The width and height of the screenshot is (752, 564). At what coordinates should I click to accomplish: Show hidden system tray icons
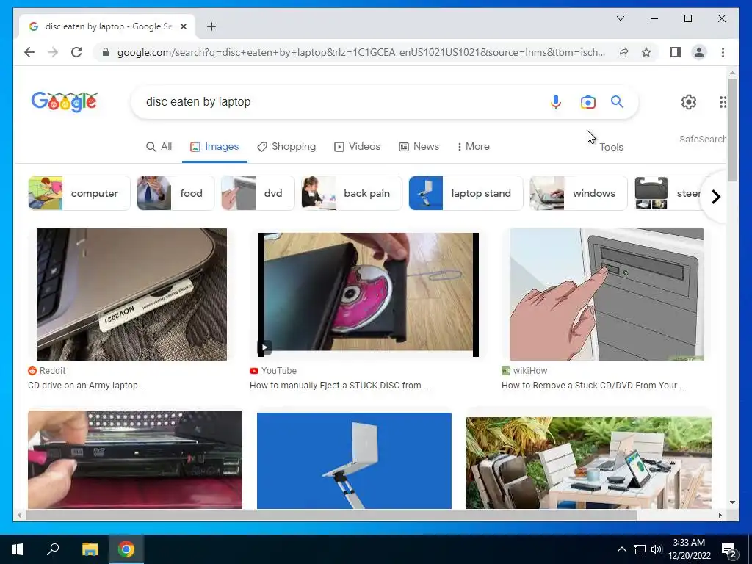tap(621, 549)
